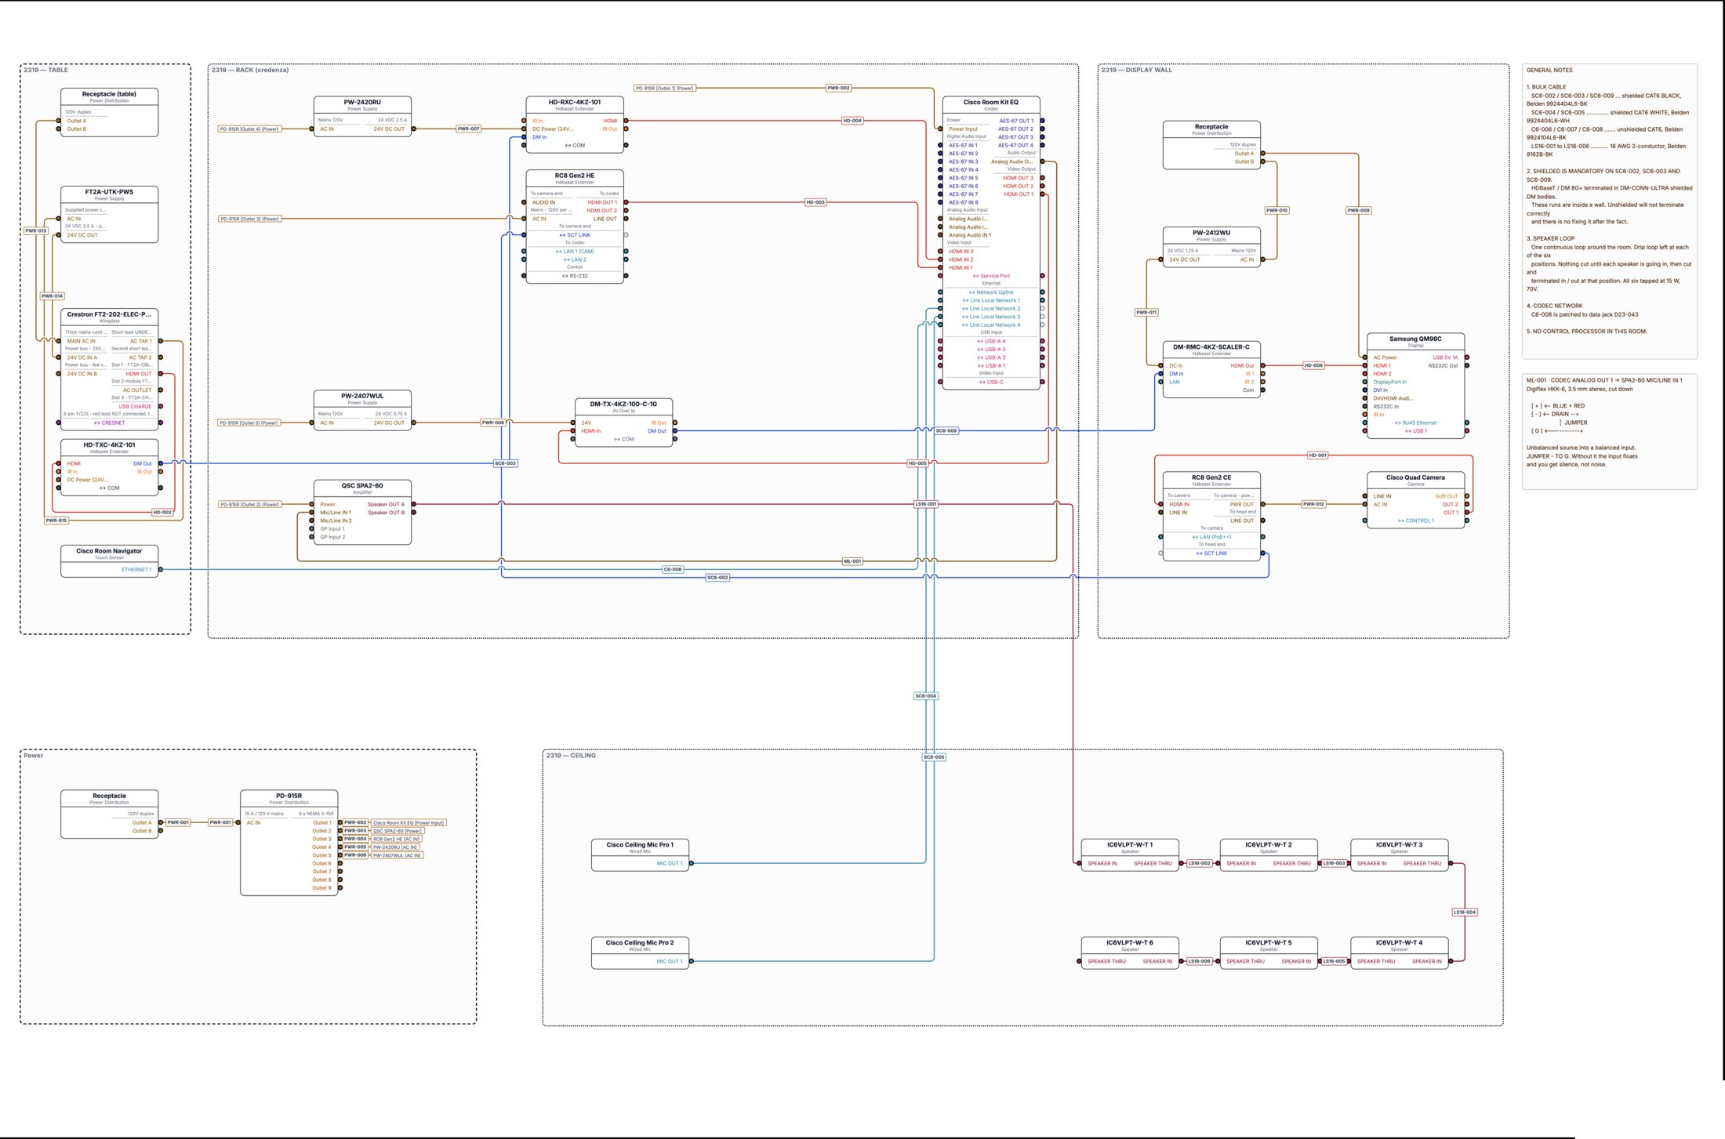Select the PW-2420RU power supply block
The height and width of the screenshot is (1139, 1725).
click(362, 116)
